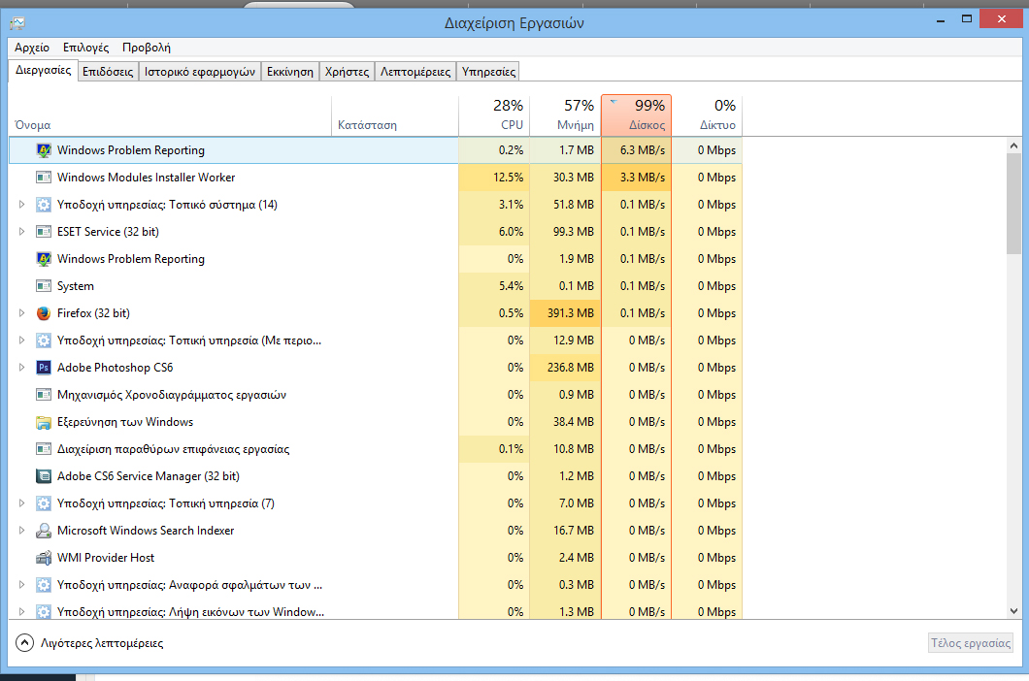Click the gear icon of Τοπική υπηρεσία (7)
This screenshot has width=1029, height=681.
pyautogui.click(x=44, y=503)
